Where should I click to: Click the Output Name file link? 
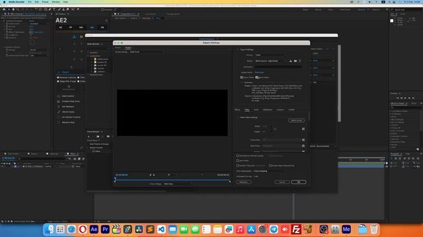(259, 72)
